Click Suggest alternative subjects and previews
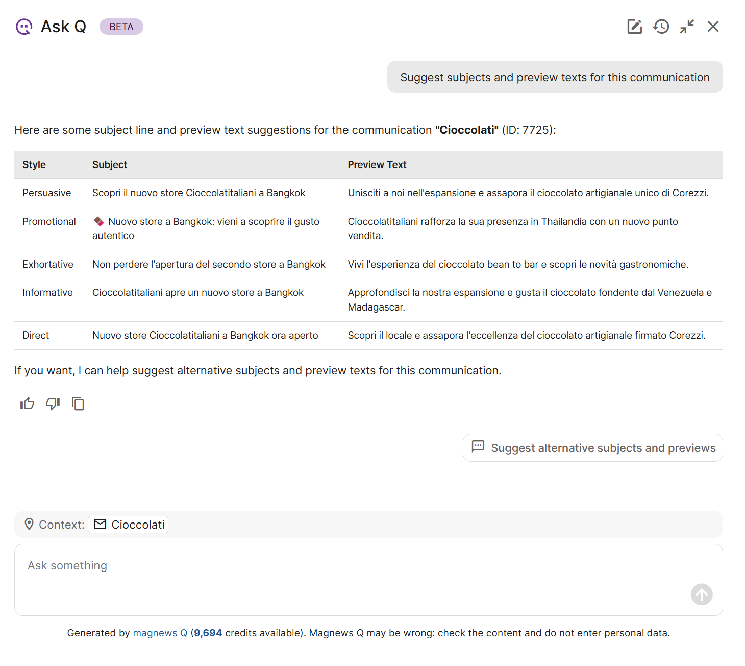Image resolution: width=745 pixels, height=666 pixels. 592,448
